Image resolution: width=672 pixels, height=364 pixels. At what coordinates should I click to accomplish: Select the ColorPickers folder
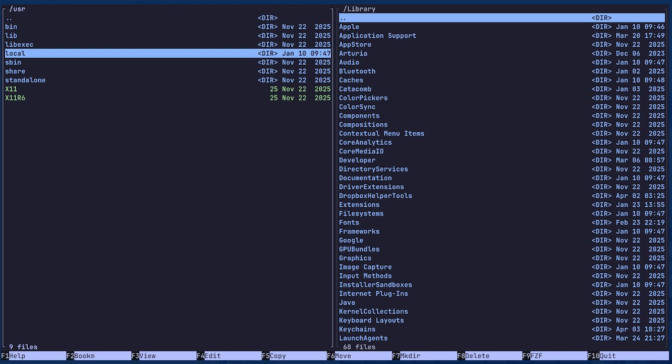502,98
